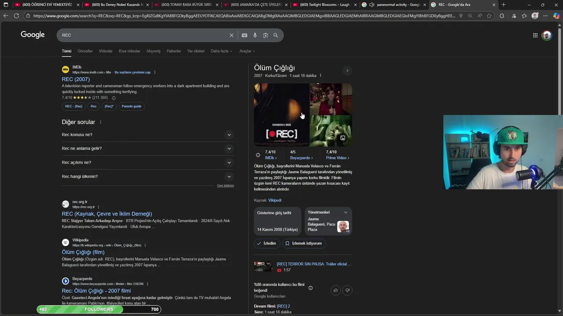Viewport: 563px width, 316px height.
Task: Open REC (Kaynak, Çevre ve İklim Derneği) result
Action: click(107, 214)
